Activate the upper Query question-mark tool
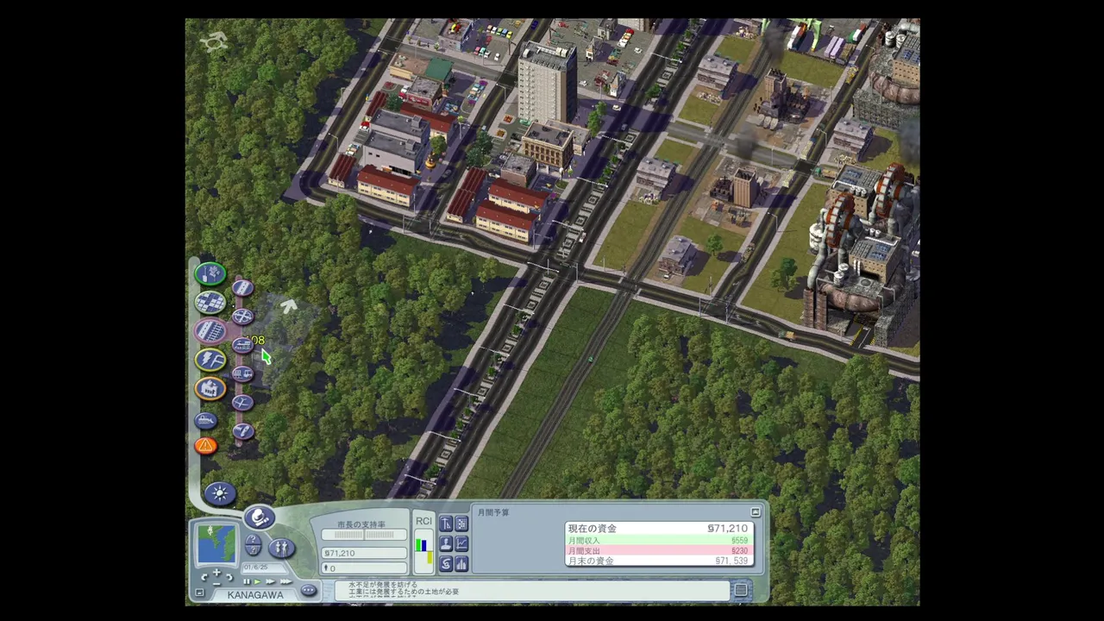 tap(253, 540)
